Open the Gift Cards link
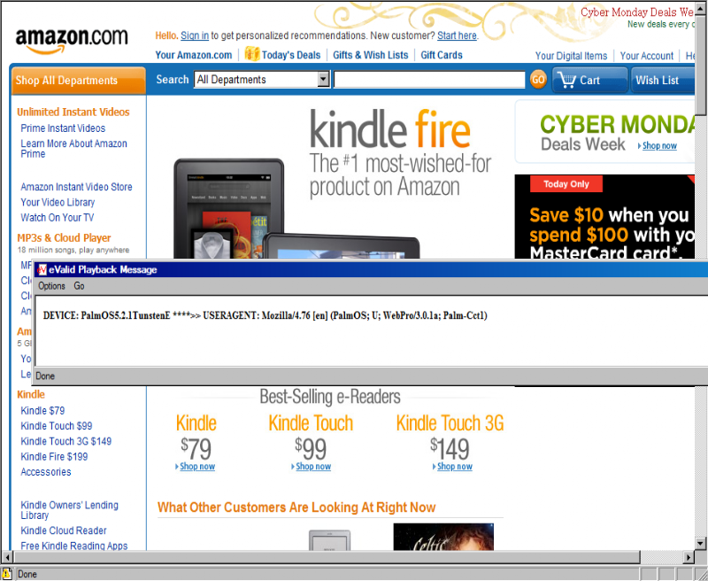 (x=442, y=55)
